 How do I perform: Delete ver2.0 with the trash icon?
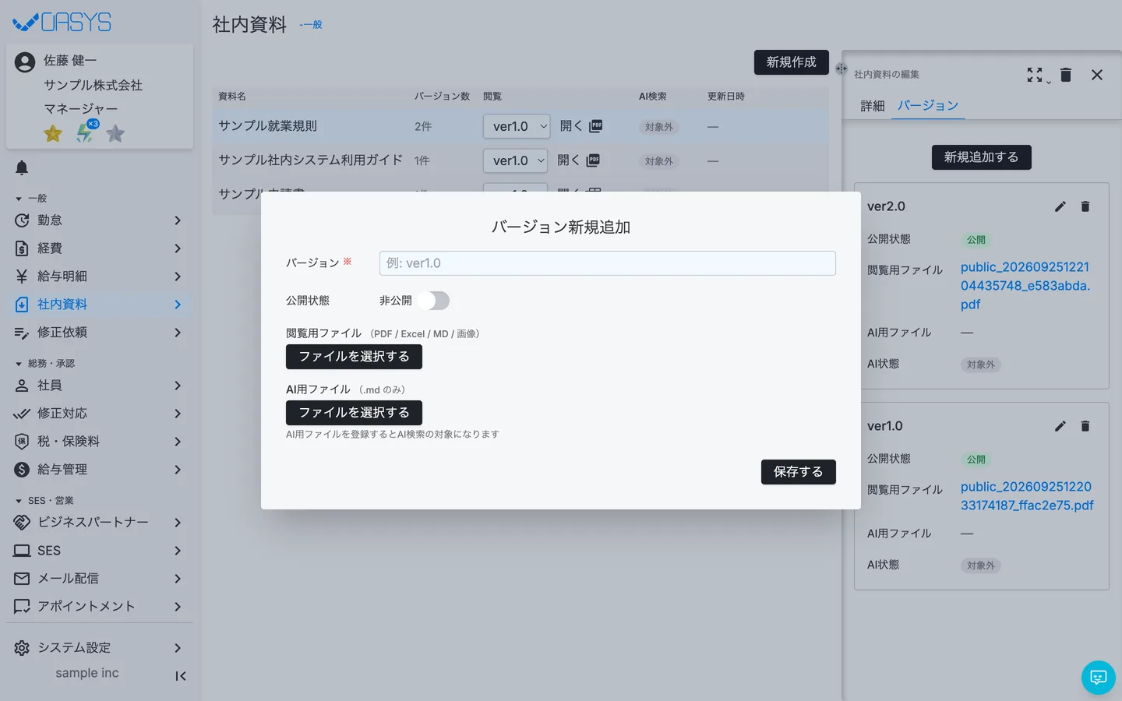click(1085, 206)
